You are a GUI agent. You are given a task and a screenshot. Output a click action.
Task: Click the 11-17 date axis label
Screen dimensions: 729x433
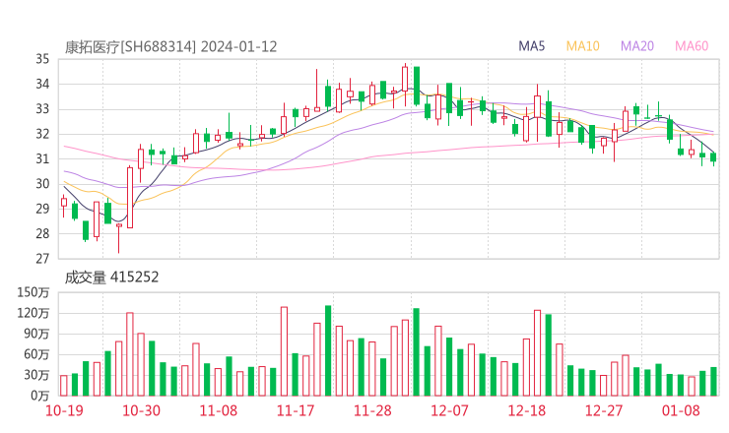[x=296, y=410]
